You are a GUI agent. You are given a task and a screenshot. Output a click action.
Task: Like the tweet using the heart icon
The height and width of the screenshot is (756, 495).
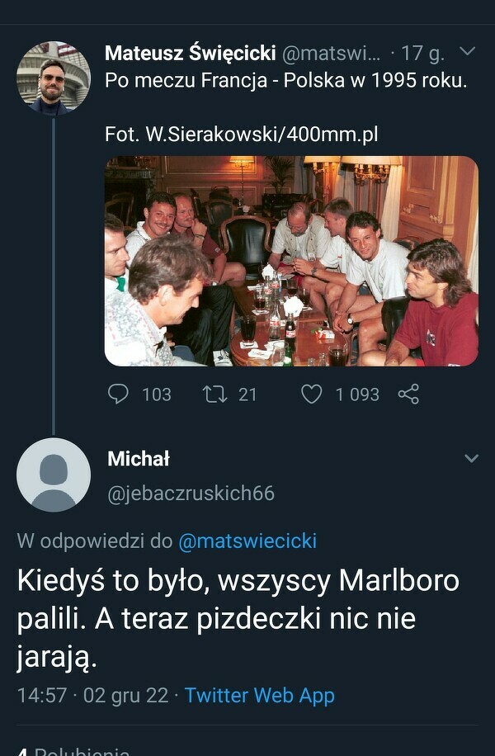click(x=311, y=395)
